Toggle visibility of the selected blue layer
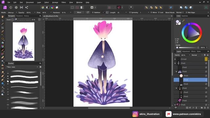This screenshot has height=118, width=210. (x=206, y=80)
